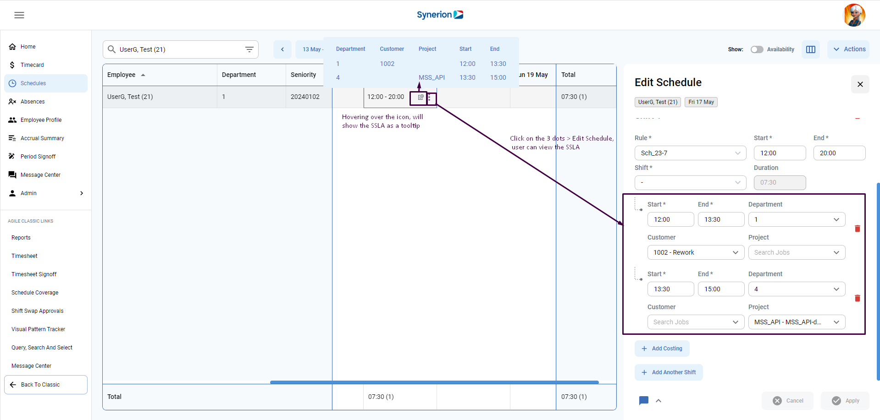Cancel the schedule edit
This screenshot has width=880, height=420.
[x=788, y=401]
